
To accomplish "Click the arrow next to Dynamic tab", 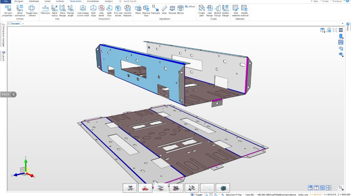I will pyautogui.click(x=23, y=24).
